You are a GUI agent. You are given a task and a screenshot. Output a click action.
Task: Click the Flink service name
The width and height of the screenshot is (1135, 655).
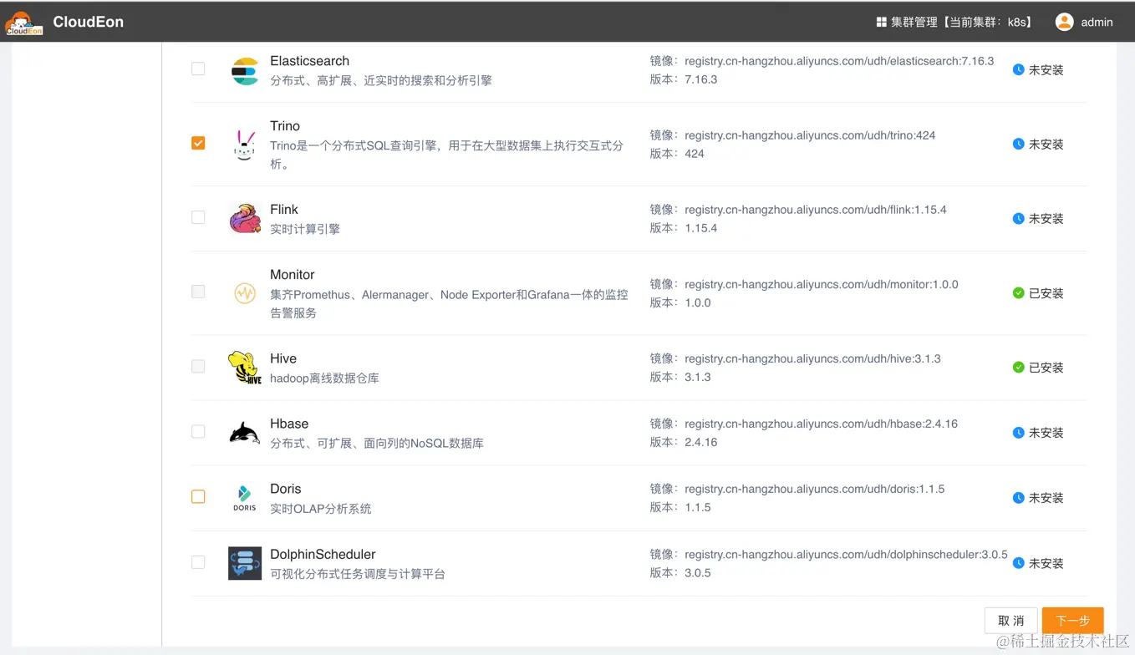(x=284, y=210)
